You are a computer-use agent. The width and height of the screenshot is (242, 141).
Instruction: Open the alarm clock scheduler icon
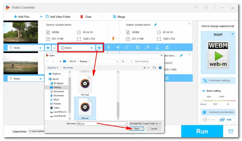tap(231, 131)
